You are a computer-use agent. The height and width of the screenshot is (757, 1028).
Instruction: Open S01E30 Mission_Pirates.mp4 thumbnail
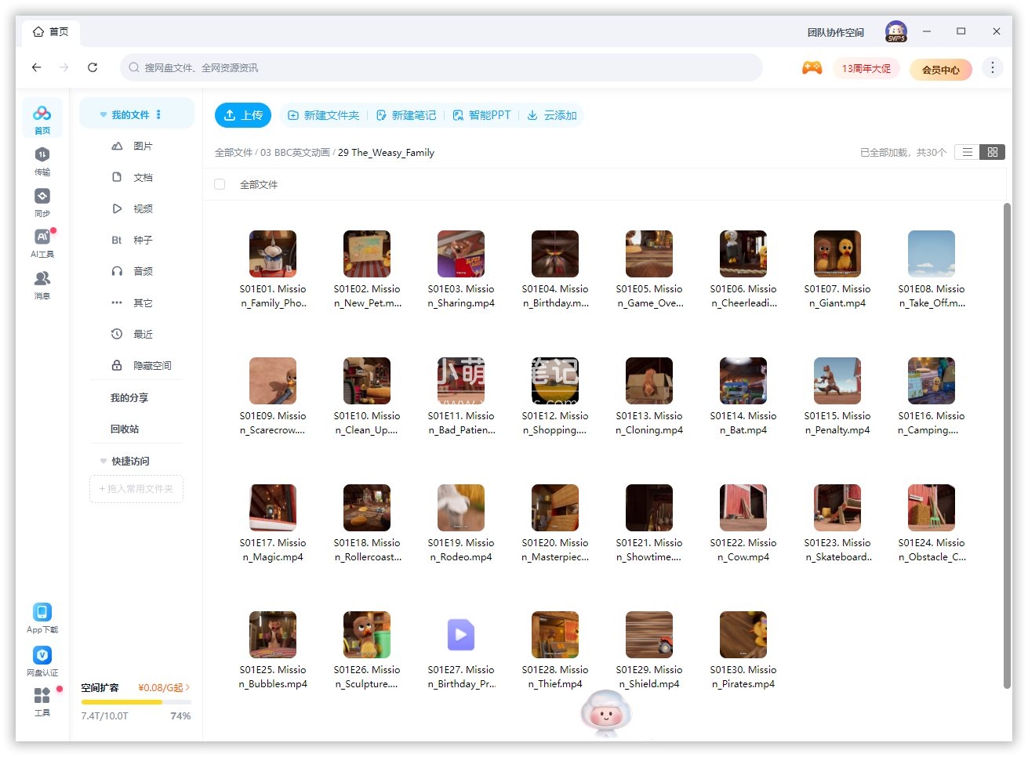[x=743, y=635]
